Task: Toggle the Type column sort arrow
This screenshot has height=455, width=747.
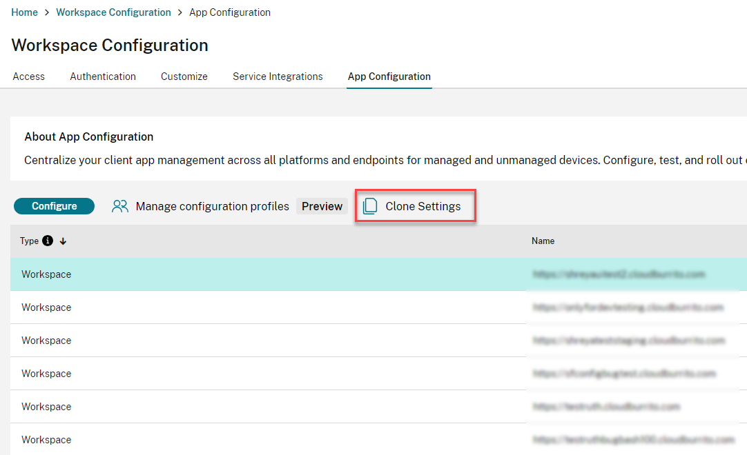Action: (x=63, y=241)
